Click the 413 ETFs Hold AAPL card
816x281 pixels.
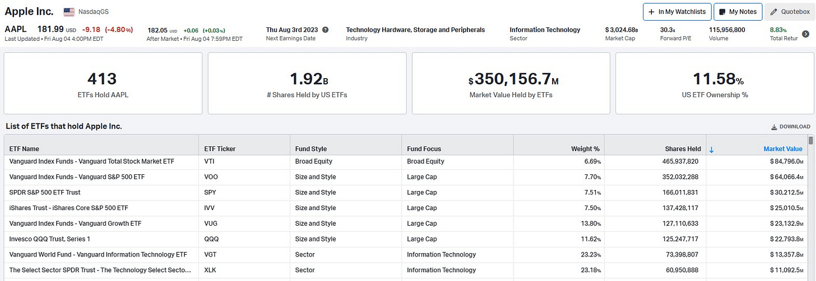click(103, 83)
